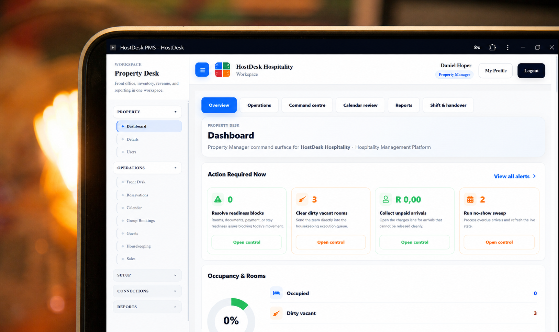Viewport: 559px width, 332px height.
Task: Go to the Reports tab
Action: (x=404, y=105)
